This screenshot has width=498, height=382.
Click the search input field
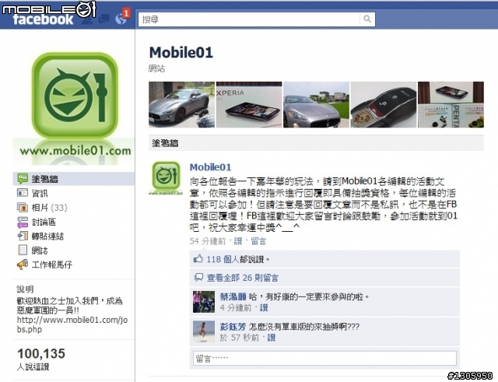pyautogui.click(x=249, y=19)
